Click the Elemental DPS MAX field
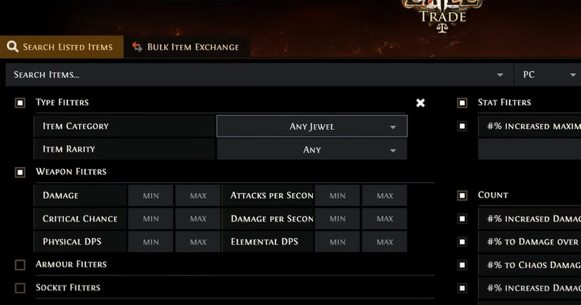The width and height of the screenshot is (581, 305). 385,242
